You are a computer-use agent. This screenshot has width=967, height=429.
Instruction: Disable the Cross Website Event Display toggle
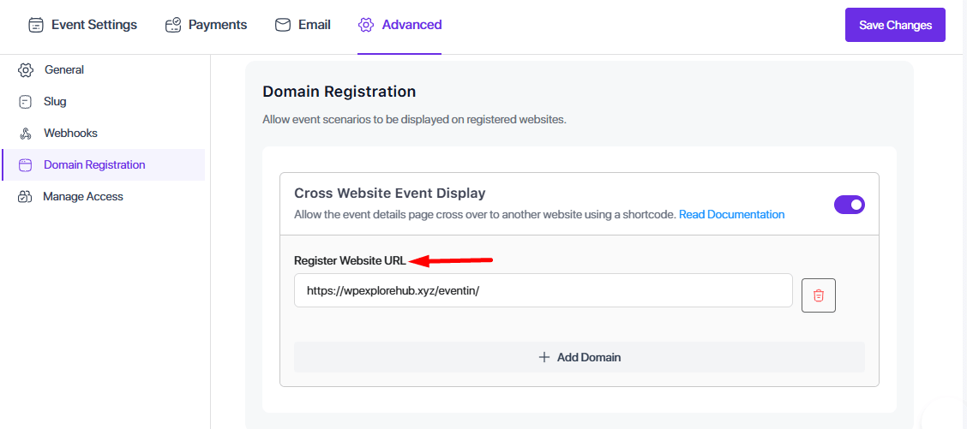click(850, 205)
